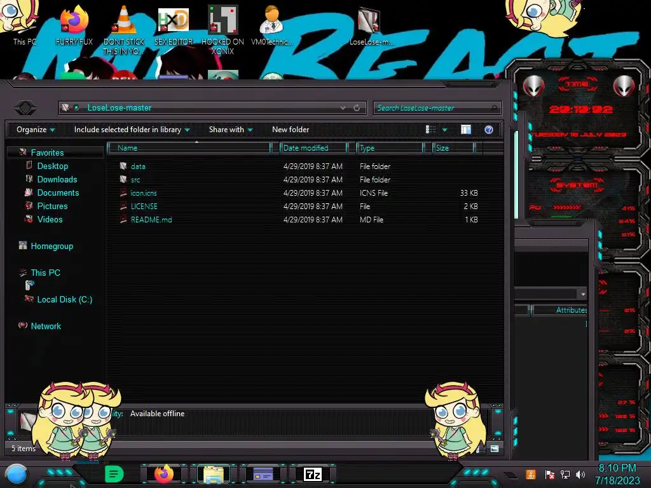The image size is (651, 488).
Task: Select the data folder
Action: (x=138, y=166)
